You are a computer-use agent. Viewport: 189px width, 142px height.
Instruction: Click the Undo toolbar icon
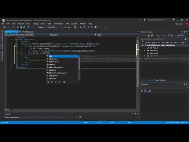(28, 27)
